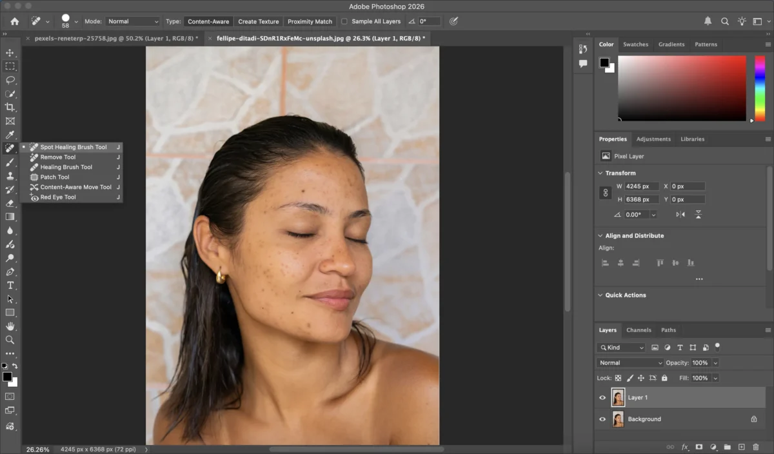The image size is (774, 454).
Task: Select the Crop tool in toolbar
Action: (x=10, y=107)
